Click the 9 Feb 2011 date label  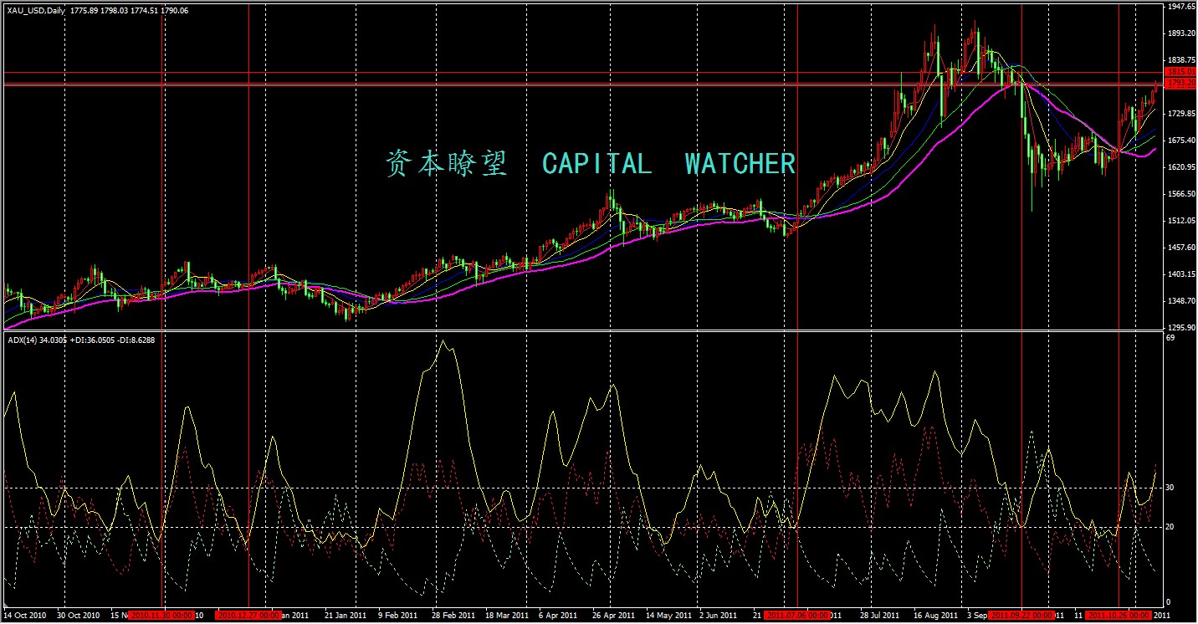(397, 616)
